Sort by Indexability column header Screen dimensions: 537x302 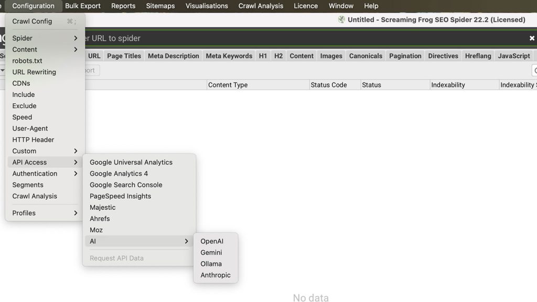[465, 85]
